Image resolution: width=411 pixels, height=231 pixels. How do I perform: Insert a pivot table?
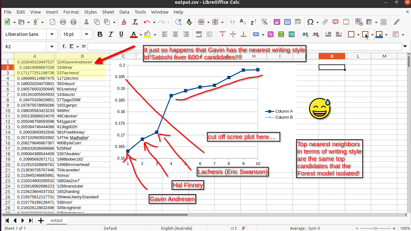coord(298,22)
